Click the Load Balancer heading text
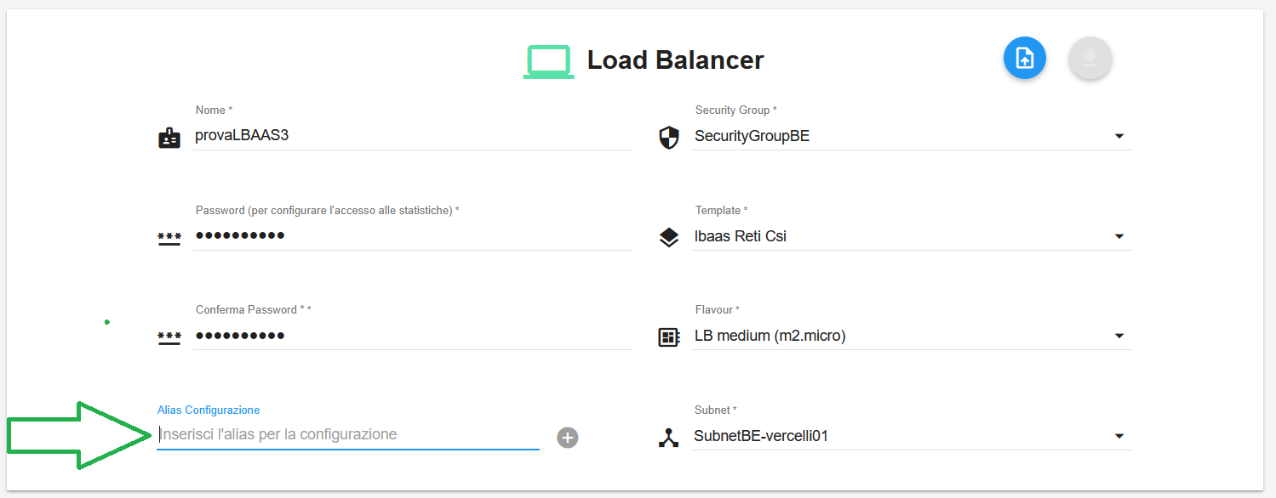This screenshot has height=498, width=1276. click(x=676, y=60)
